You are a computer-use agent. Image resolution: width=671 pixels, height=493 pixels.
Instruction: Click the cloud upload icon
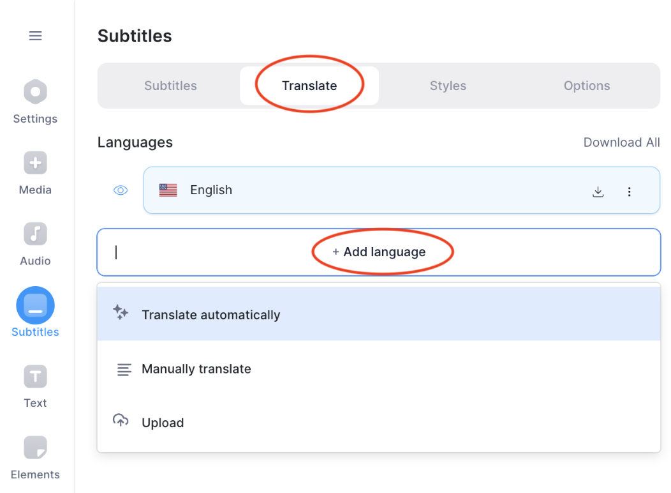coord(121,420)
